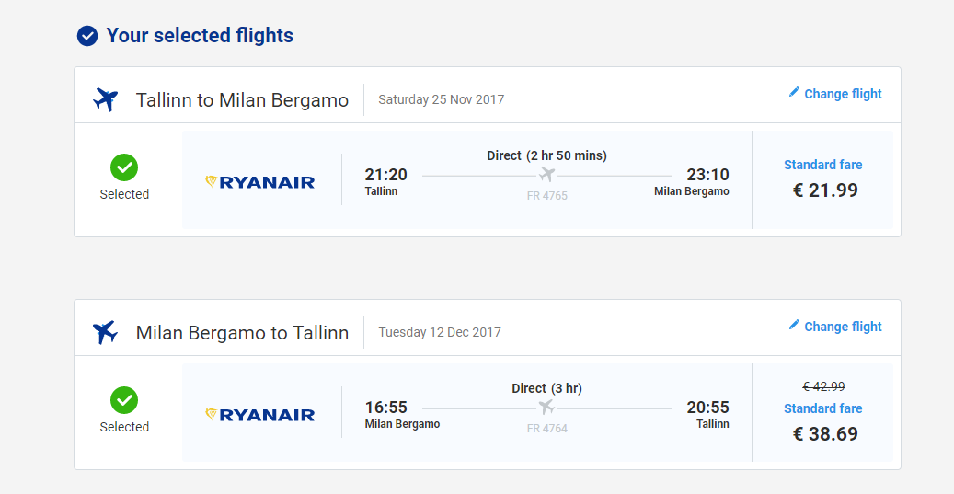Toggle the green Selected check on return flight

point(124,400)
